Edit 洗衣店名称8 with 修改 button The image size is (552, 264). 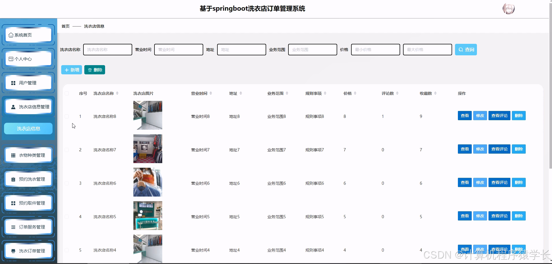(480, 116)
